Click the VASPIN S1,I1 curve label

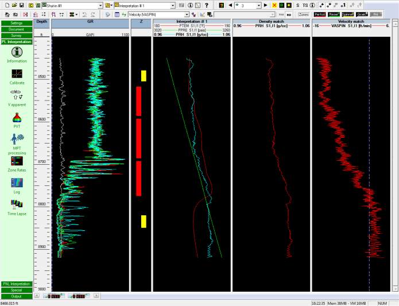point(351,26)
